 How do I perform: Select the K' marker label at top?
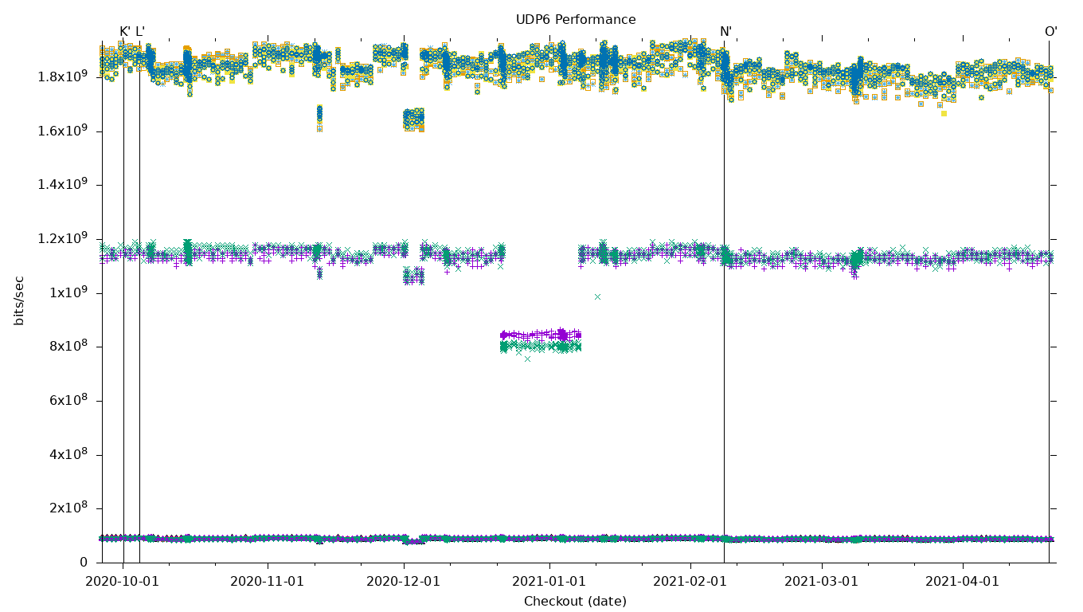[125, 32]
